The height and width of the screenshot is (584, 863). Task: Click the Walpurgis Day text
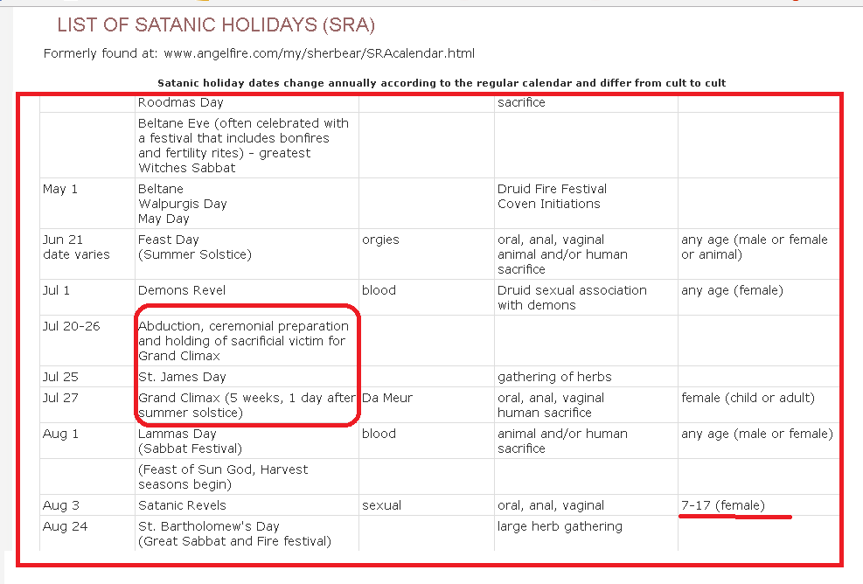(182, 204)
